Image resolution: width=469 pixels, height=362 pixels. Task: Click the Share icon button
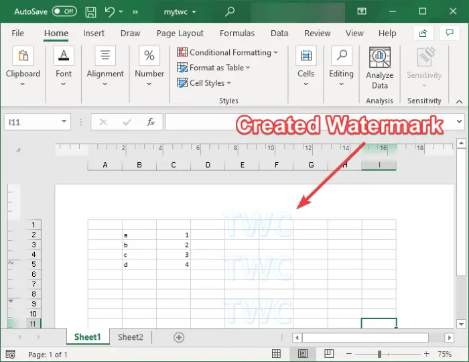click(423, 33)
